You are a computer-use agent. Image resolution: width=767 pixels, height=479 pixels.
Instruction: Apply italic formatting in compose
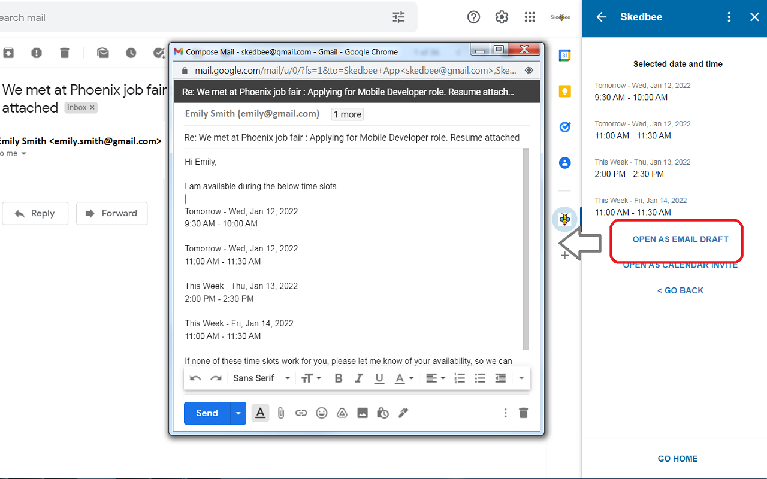point(359,378)
